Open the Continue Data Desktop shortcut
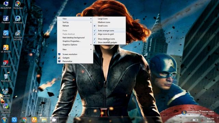Image resolution: width=219 pixels, height=123 pixels. click(x=6, y=94)
